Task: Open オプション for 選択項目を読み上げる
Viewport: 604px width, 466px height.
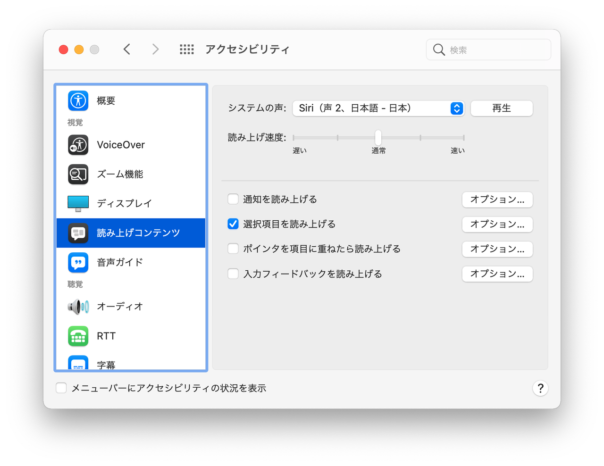Action: [x=497, y=224]
